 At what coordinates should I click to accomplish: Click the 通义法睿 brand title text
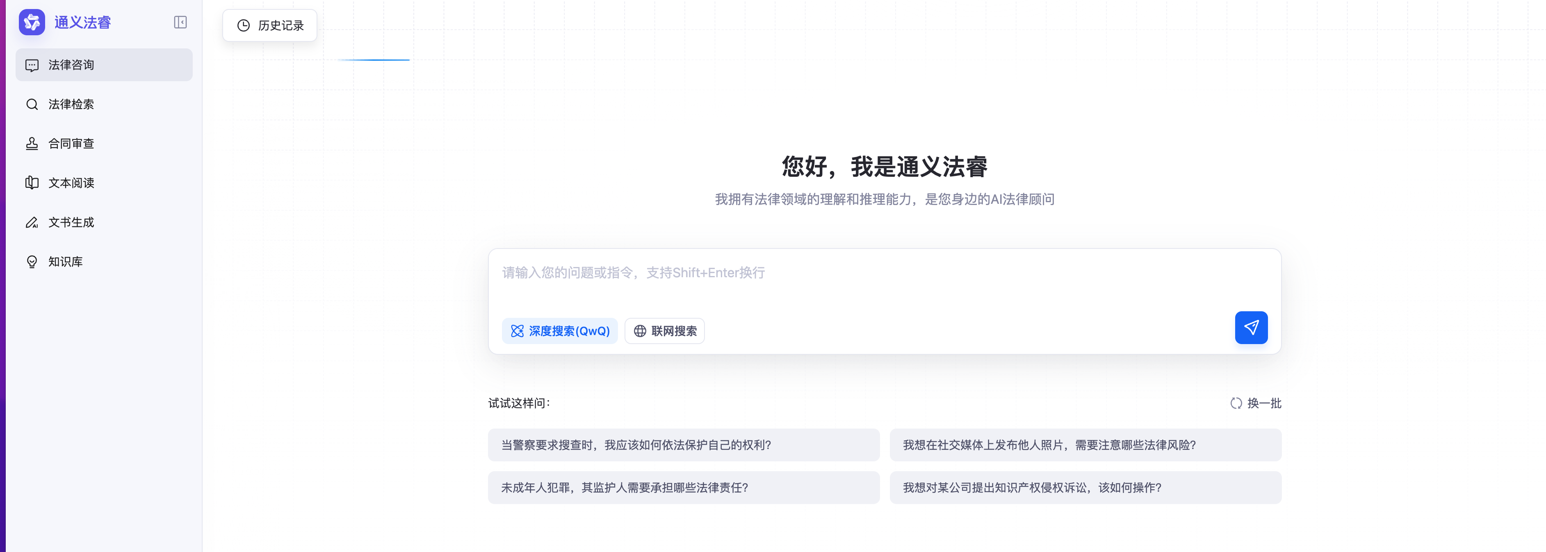tap(83, 23)
